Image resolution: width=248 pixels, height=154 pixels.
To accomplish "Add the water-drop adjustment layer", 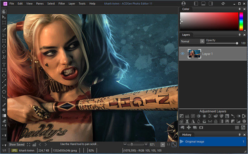I will tap(198, 121).
